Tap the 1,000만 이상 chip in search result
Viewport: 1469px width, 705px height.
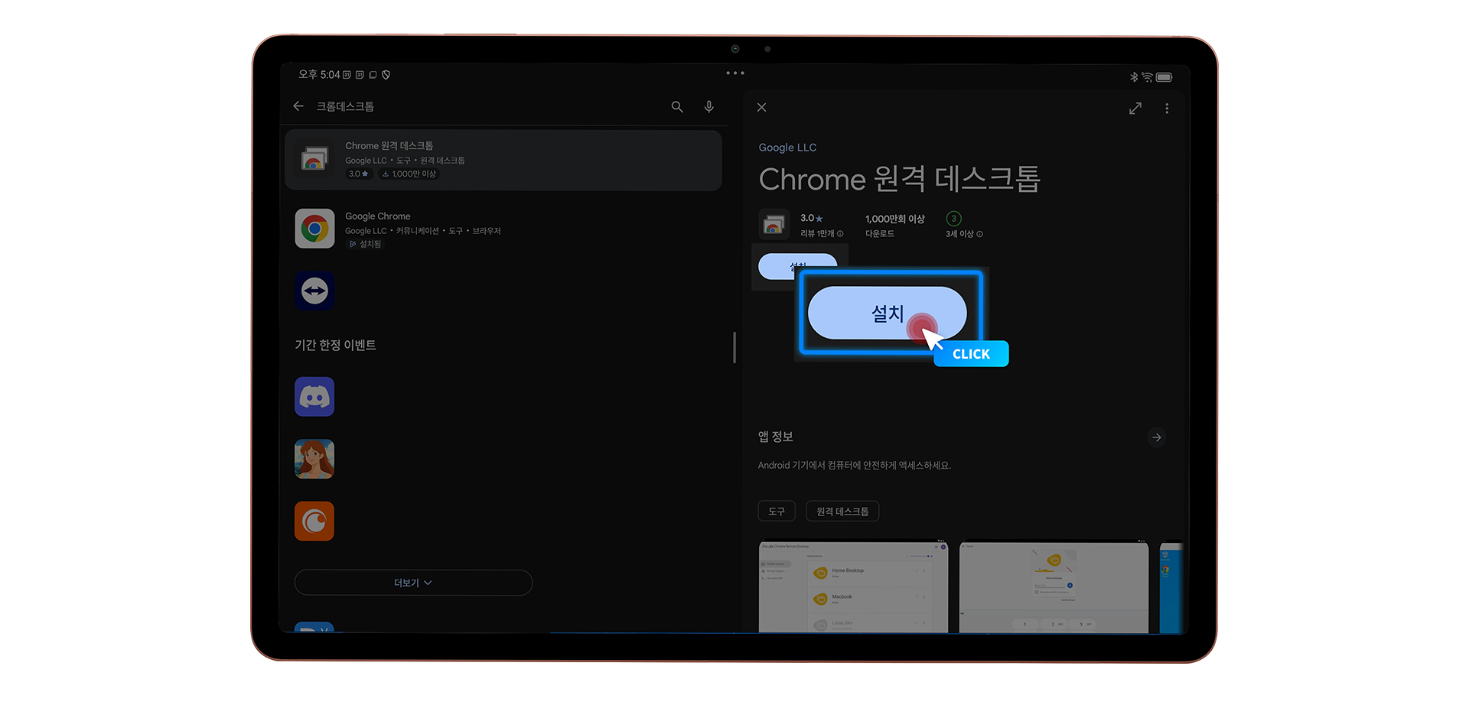pyautogui.click(x=409, y=174)
